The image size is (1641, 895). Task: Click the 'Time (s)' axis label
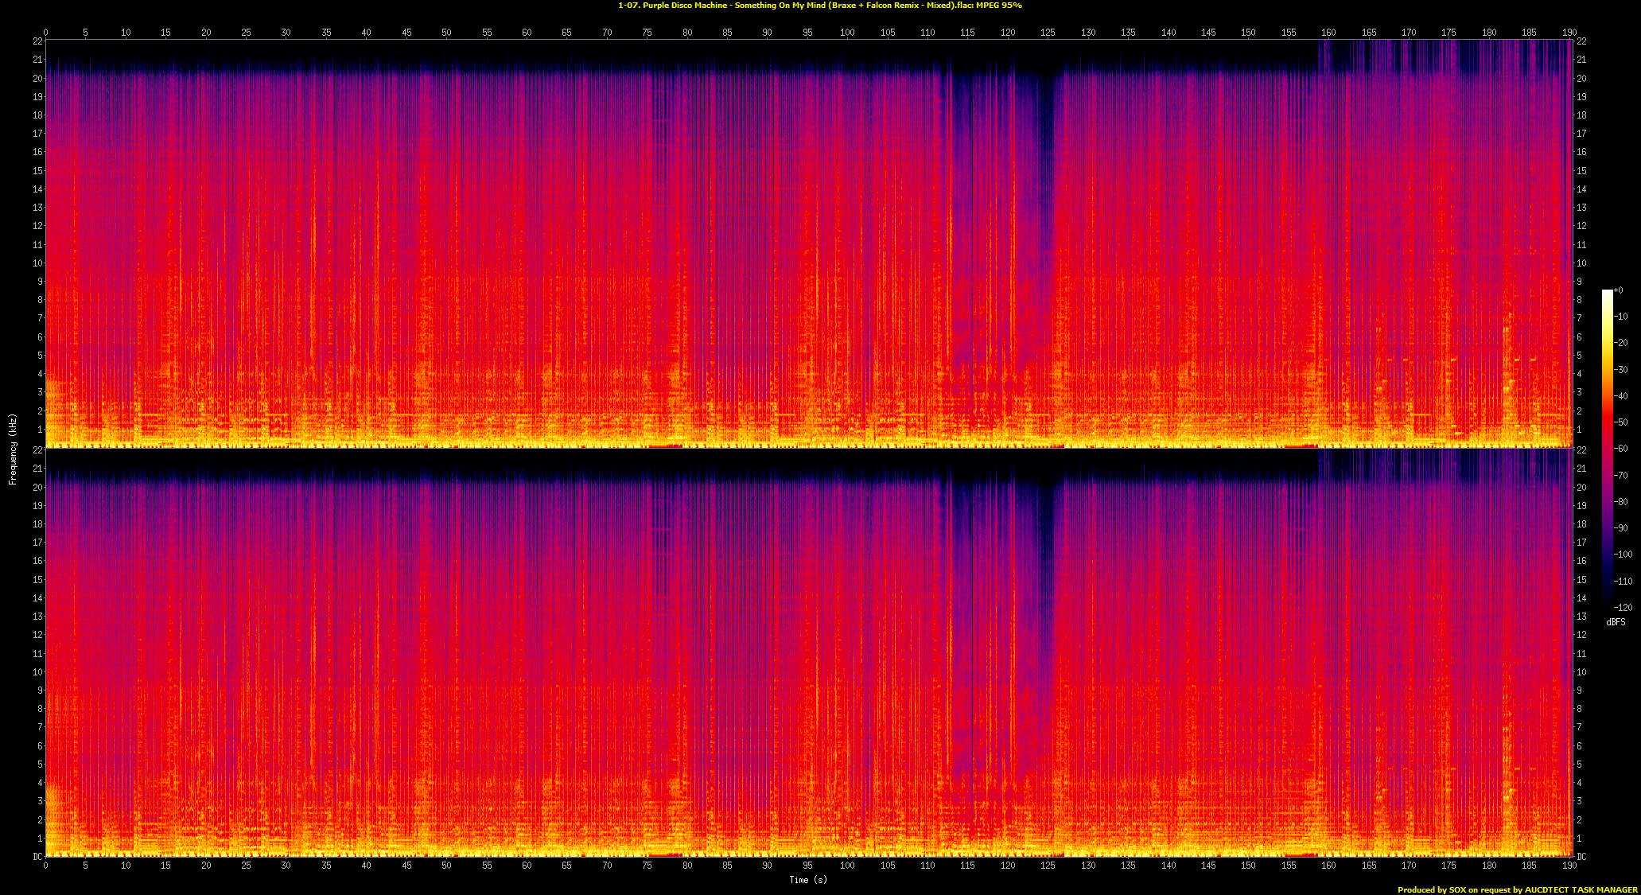(x=808, y=879)
